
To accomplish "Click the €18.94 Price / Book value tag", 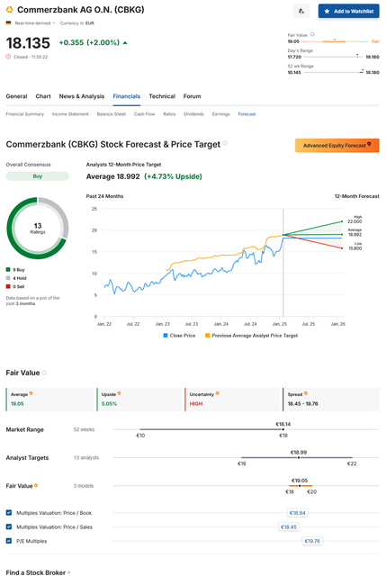I will point(298,512).
